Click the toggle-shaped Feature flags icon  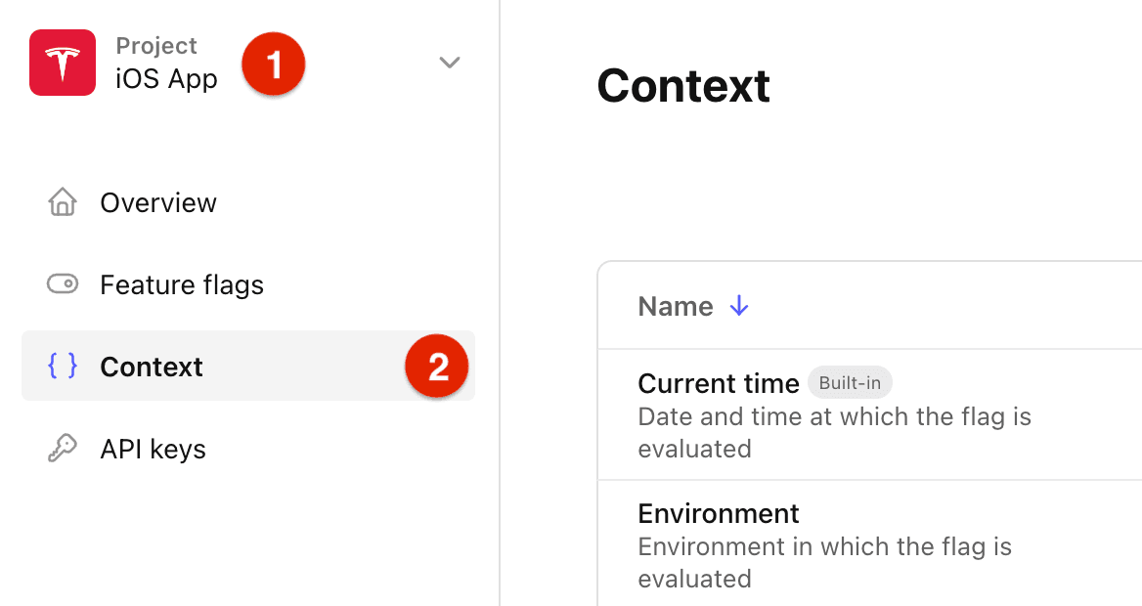click(x=63, y=284)
